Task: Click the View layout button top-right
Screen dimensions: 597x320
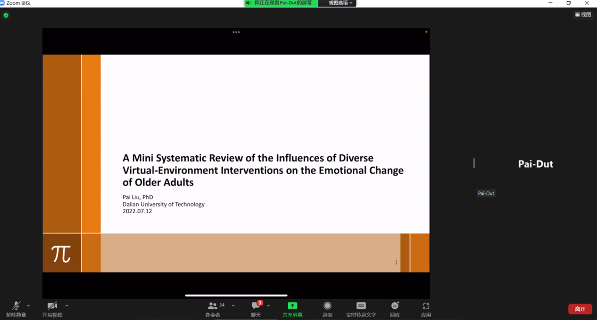Action: coord(583,15)
